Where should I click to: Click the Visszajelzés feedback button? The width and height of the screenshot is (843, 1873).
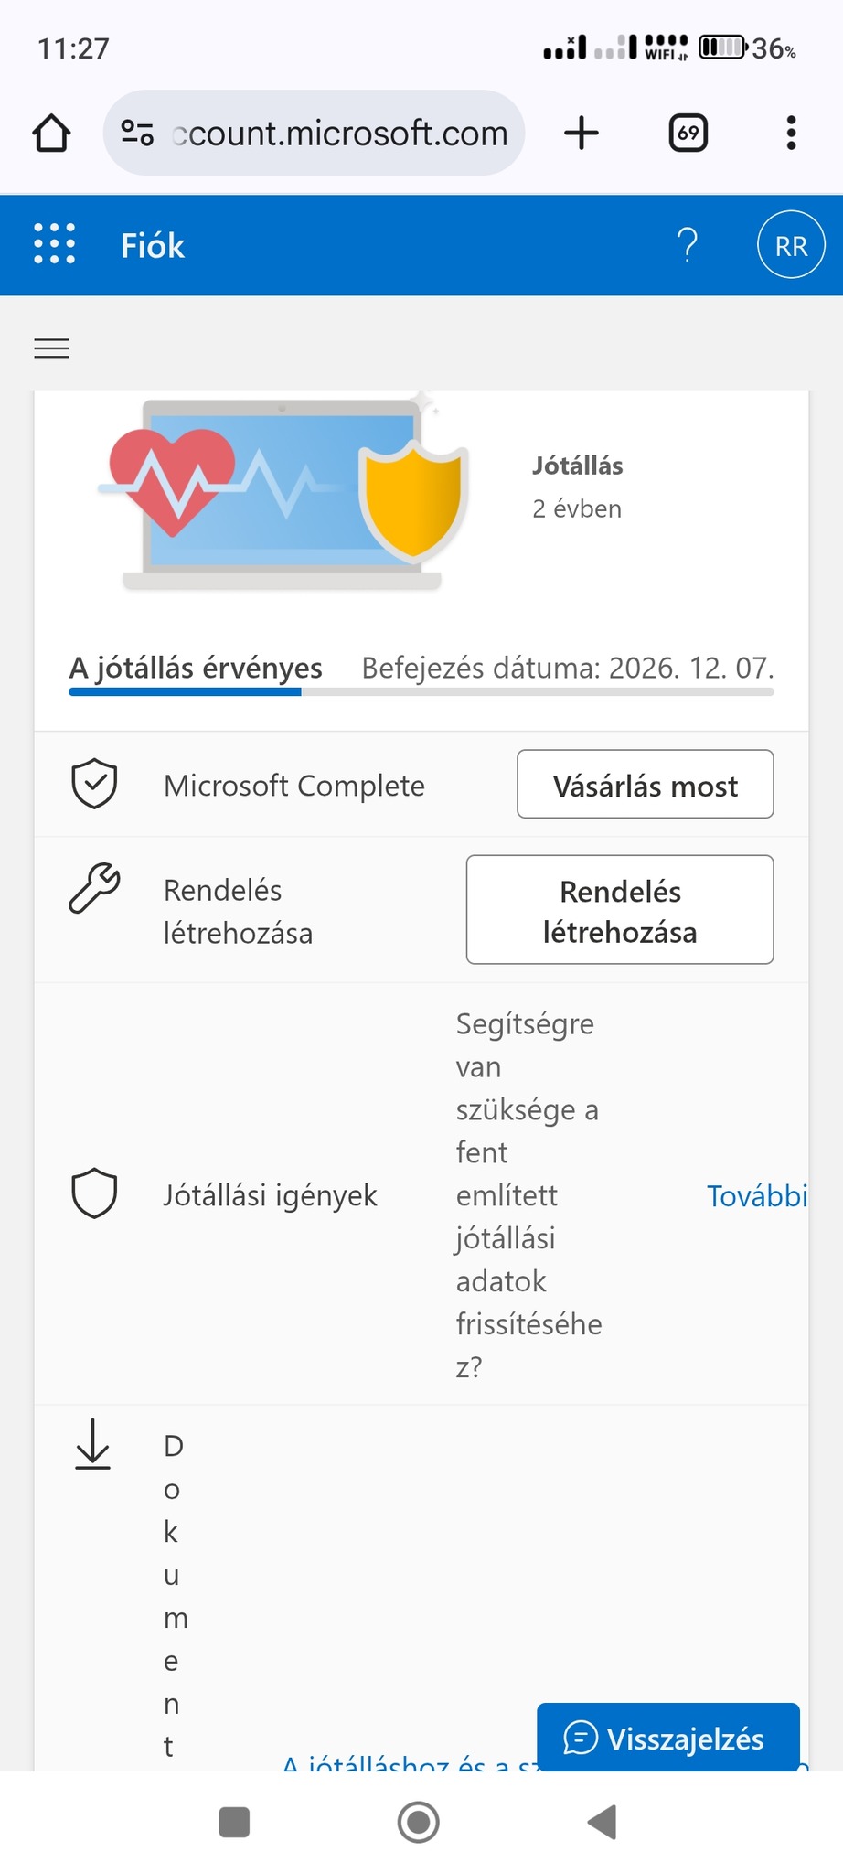tap(667, 1738)
